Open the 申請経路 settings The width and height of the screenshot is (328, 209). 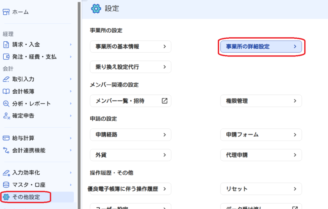point(130,135)
